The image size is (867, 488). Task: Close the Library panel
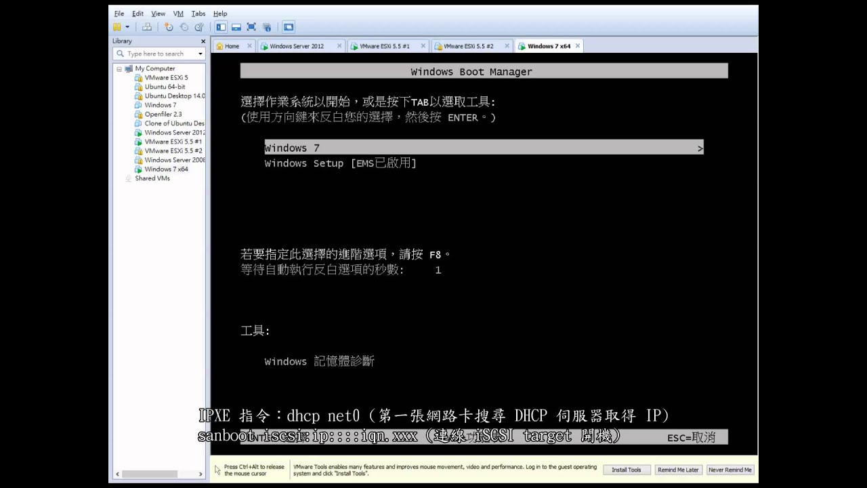click(203, 41)
